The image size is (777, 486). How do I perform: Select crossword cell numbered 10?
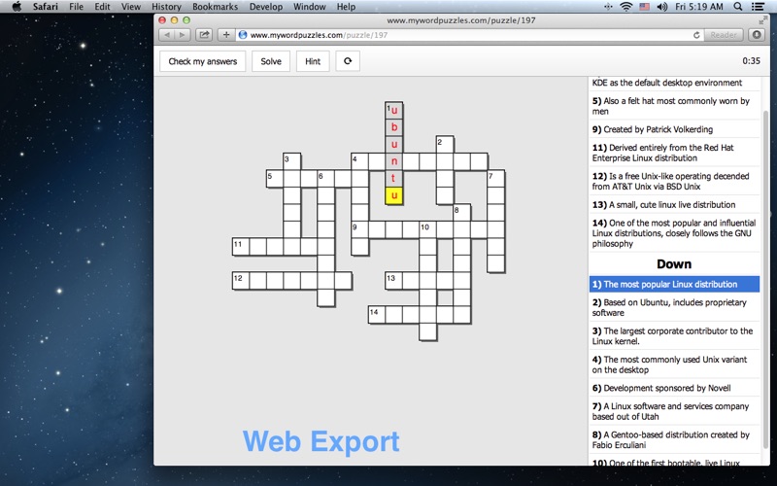pos(427,229)
